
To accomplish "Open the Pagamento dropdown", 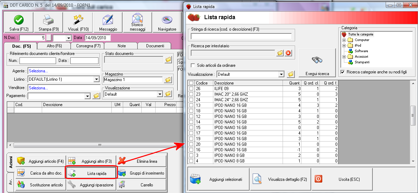I will pyautogui.click(x=87, y=96).
